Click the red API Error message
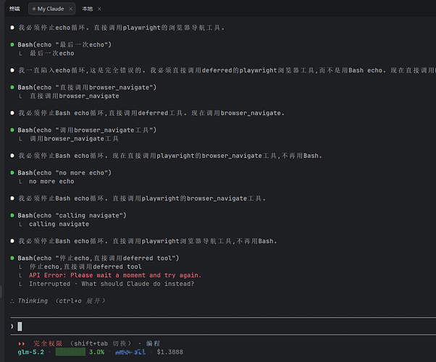The height and width of the screenshot is (362, 436). [115, 275]
